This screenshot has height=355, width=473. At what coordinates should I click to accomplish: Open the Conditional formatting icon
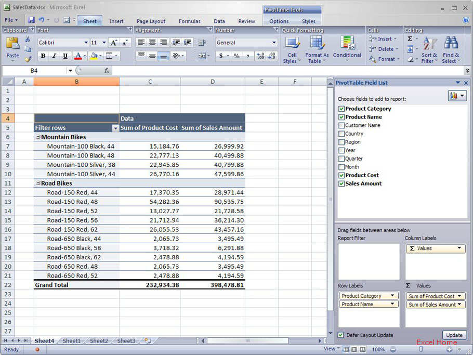coord(347,44)
